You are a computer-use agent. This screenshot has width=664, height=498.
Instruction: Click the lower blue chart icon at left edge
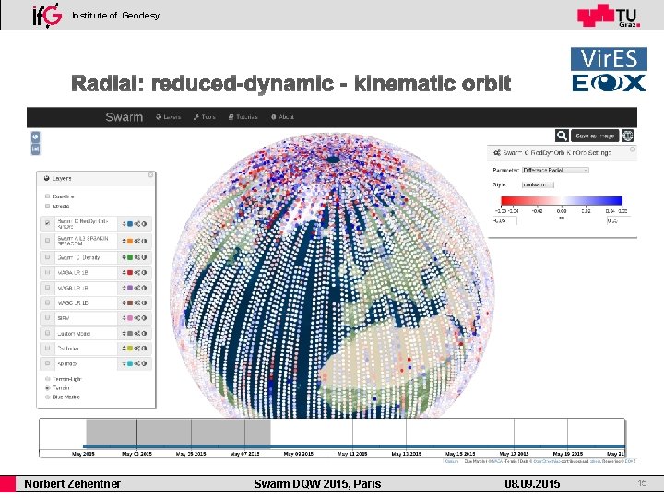(x=36, y=149)
